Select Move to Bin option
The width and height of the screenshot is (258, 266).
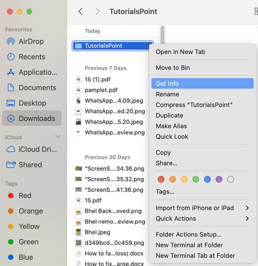[x=172, y=67]
